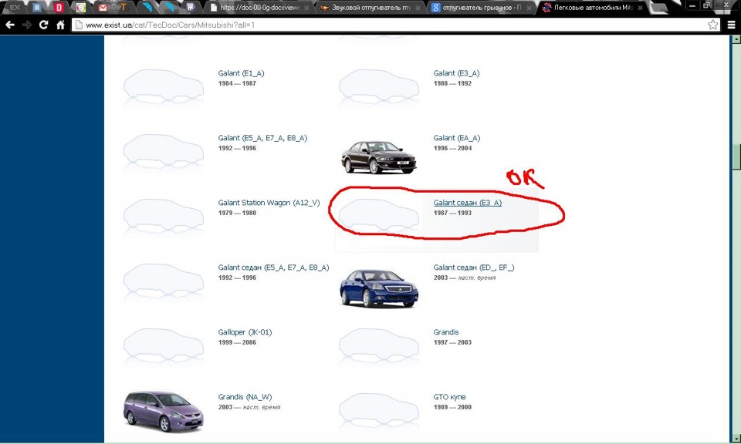
Task: Click the purple Grandis (NA_W) car photo
Action: (164, 411)
